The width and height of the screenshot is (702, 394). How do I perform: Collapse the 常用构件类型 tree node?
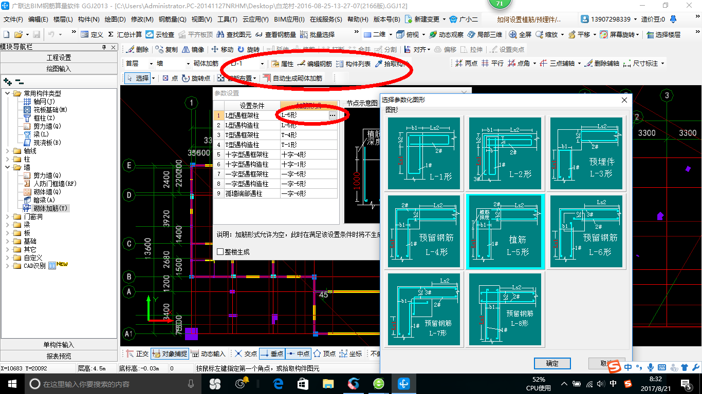click(x=7, y=93)
